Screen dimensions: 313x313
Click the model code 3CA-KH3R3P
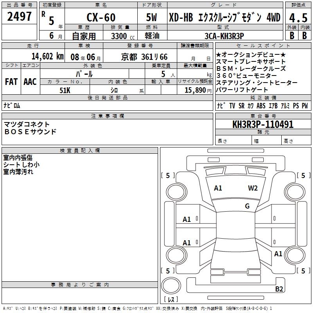[224, 36]
